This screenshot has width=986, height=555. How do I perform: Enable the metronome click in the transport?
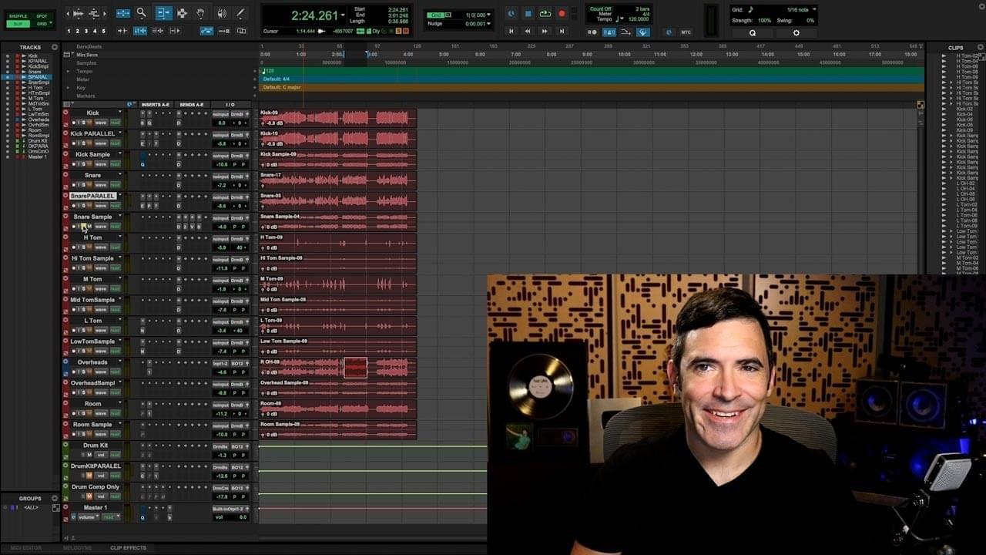pos(609,32)
